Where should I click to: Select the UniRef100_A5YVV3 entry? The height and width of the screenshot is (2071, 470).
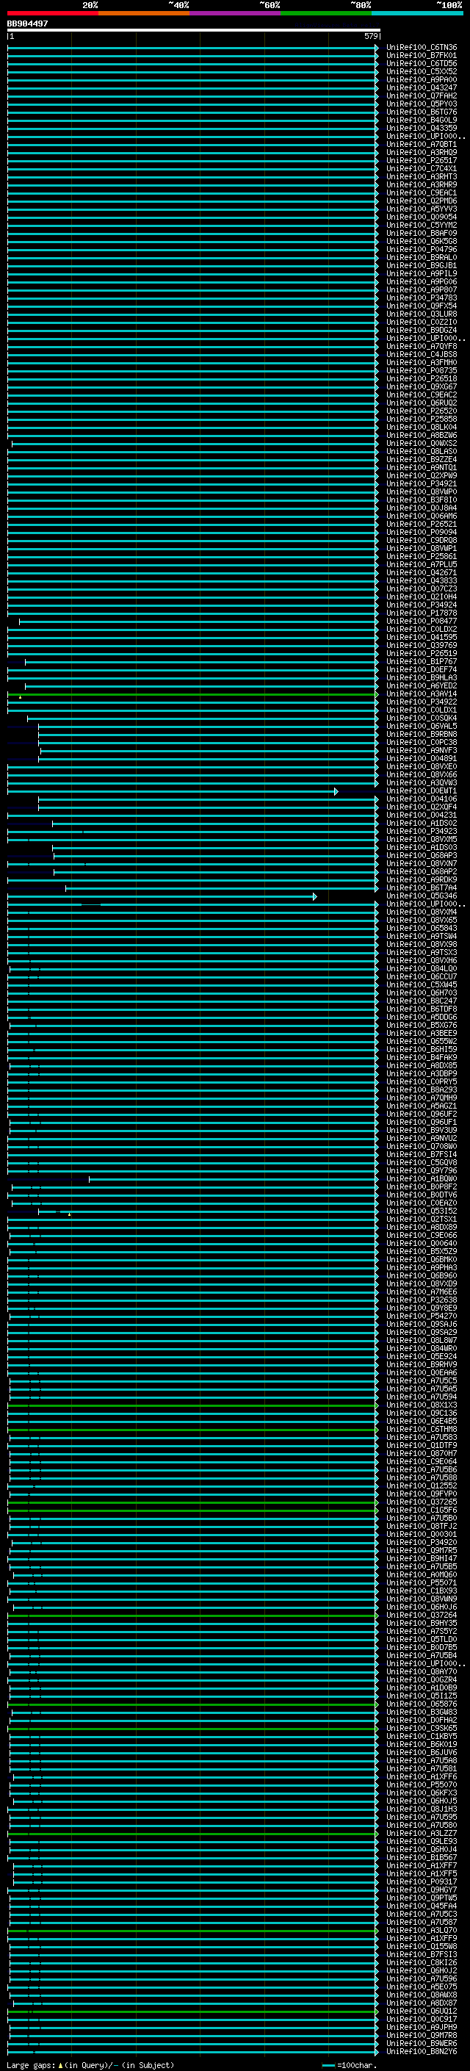pos(422,209)
